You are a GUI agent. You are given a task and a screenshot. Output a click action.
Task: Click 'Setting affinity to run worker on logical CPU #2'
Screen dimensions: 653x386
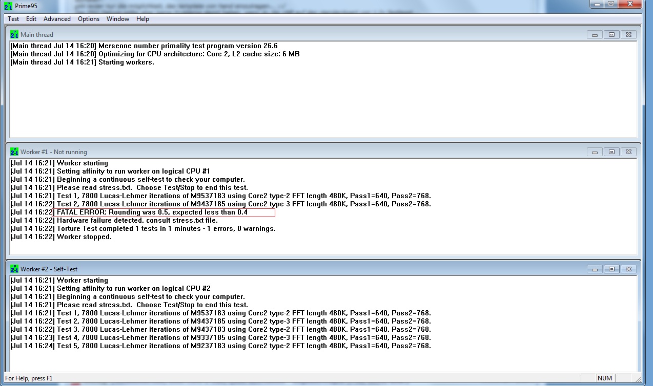[110, 289]
